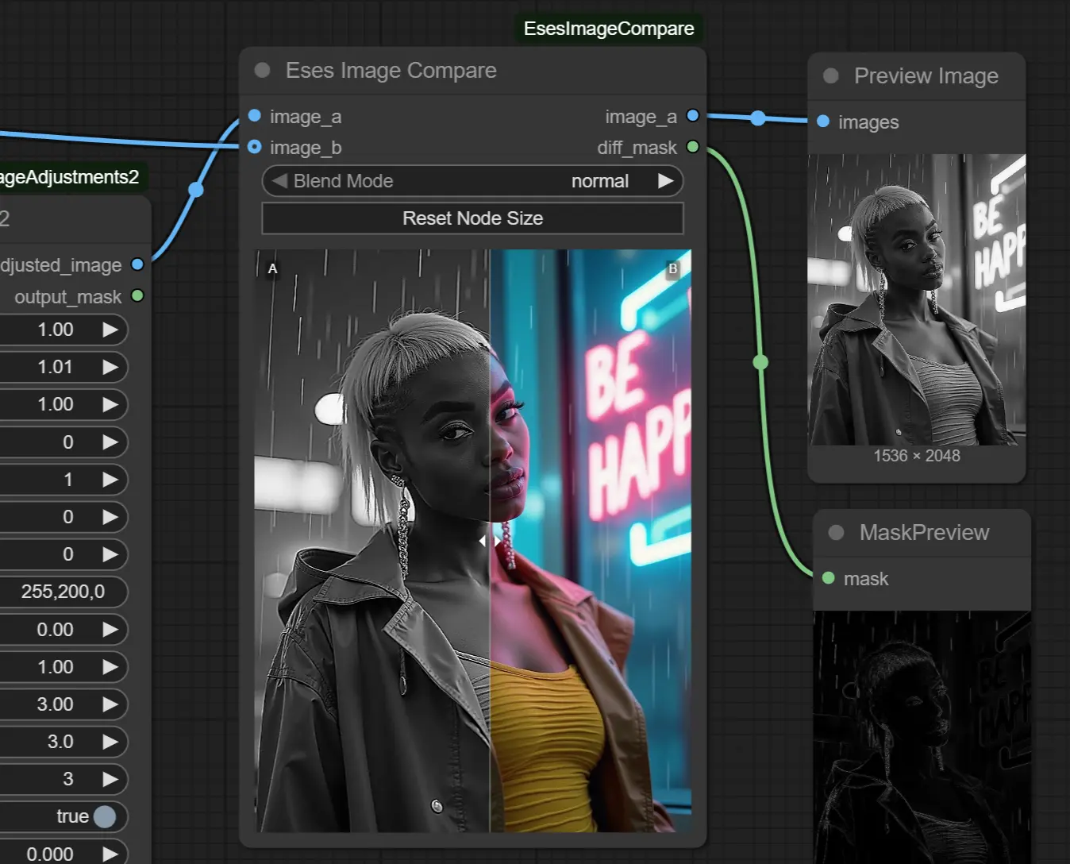
Task: Toggle the true switch widget
Action: coord(104,816)
